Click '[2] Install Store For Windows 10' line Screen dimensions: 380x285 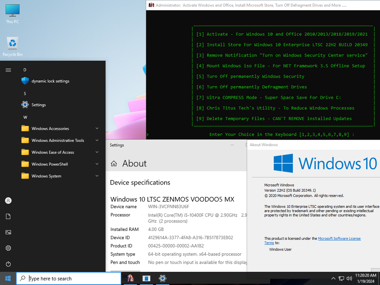click(x=282, y=45)
